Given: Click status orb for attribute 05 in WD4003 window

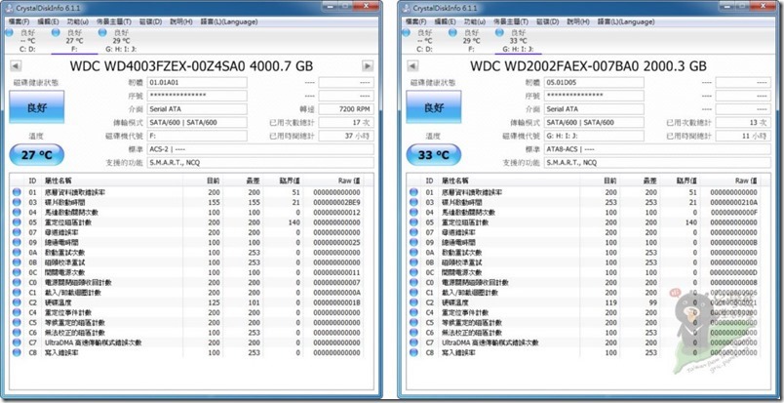Looking at the screenshot, I should (17, 222).
